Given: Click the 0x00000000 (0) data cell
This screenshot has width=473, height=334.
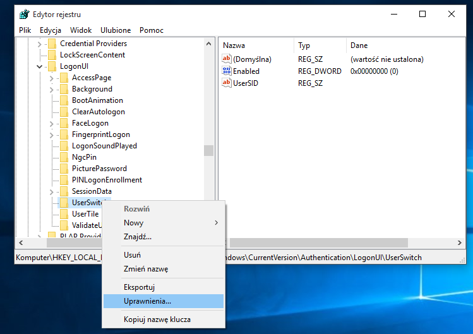Looking at the screenshot, I should pos(374,71).
